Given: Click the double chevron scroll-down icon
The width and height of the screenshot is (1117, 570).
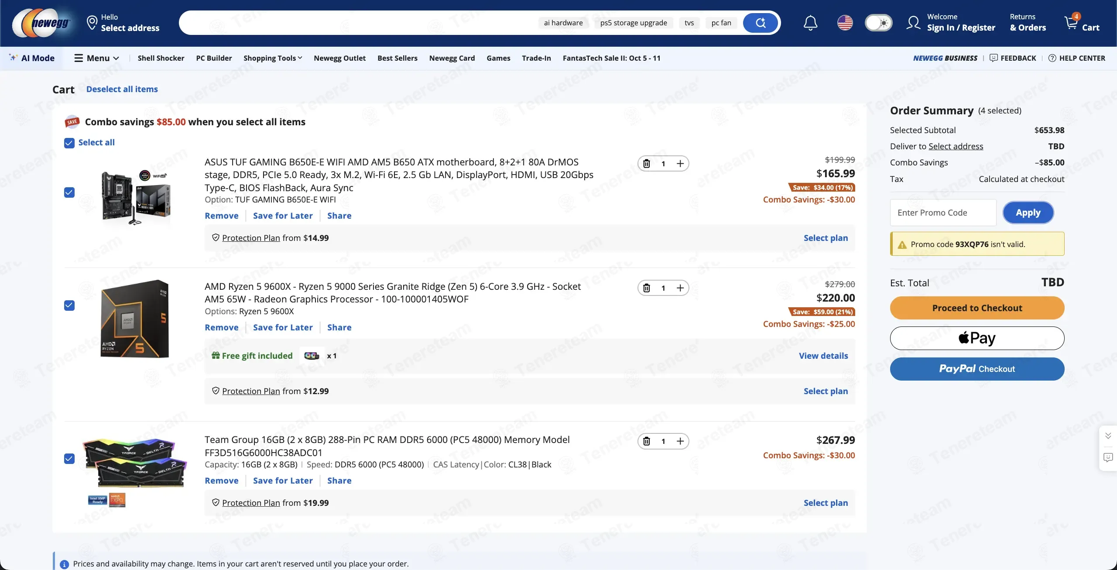Looking at the screenshot, I should (1108, 436).
